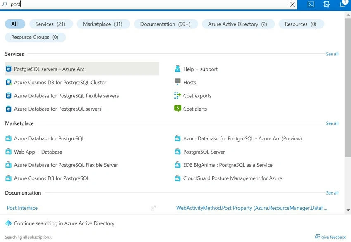The width and height of the screenshot is (351, 242).
Task: Select CloudGuard Posture Management for Azure
Action: click(x=232, y=178)
